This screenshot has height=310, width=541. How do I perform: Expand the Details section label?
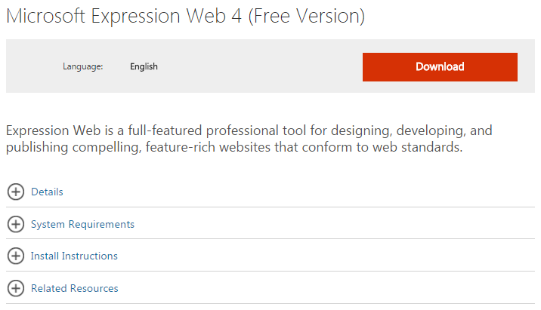click(47, 192)
